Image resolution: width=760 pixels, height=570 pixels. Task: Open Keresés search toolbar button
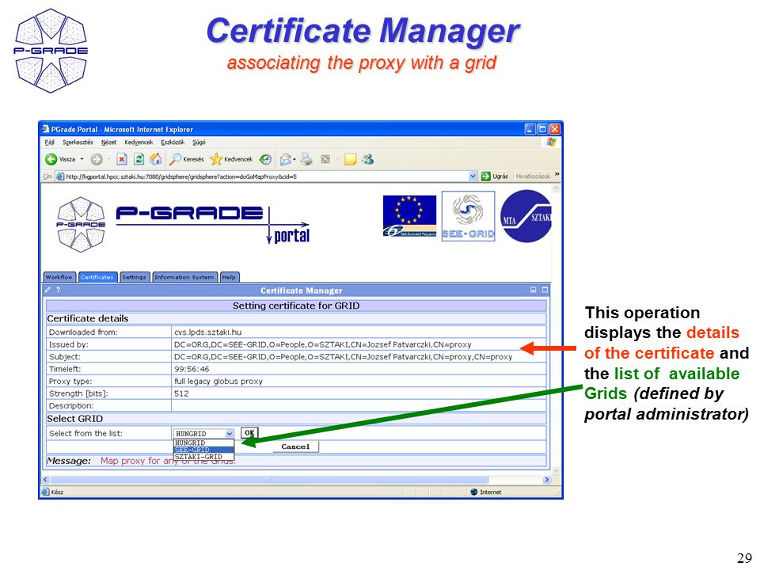point(187,159)
